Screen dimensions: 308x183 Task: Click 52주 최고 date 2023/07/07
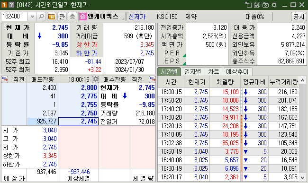[129, 62]
